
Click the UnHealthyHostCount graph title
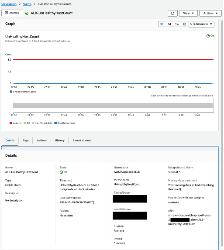(22, 37)
